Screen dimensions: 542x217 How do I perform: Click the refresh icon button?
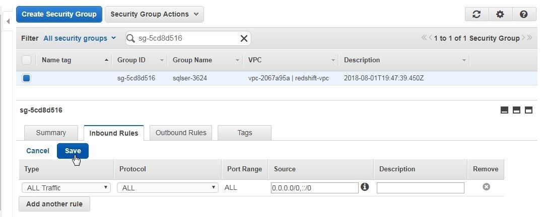click(477, 14)
